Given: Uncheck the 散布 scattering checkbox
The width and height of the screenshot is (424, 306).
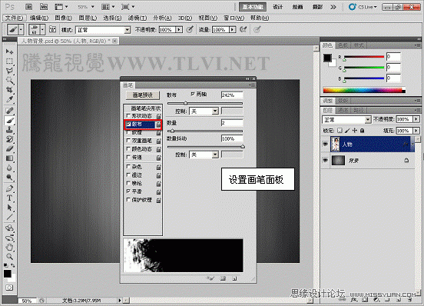Looking at the screenshot, I should coord(128,125).
